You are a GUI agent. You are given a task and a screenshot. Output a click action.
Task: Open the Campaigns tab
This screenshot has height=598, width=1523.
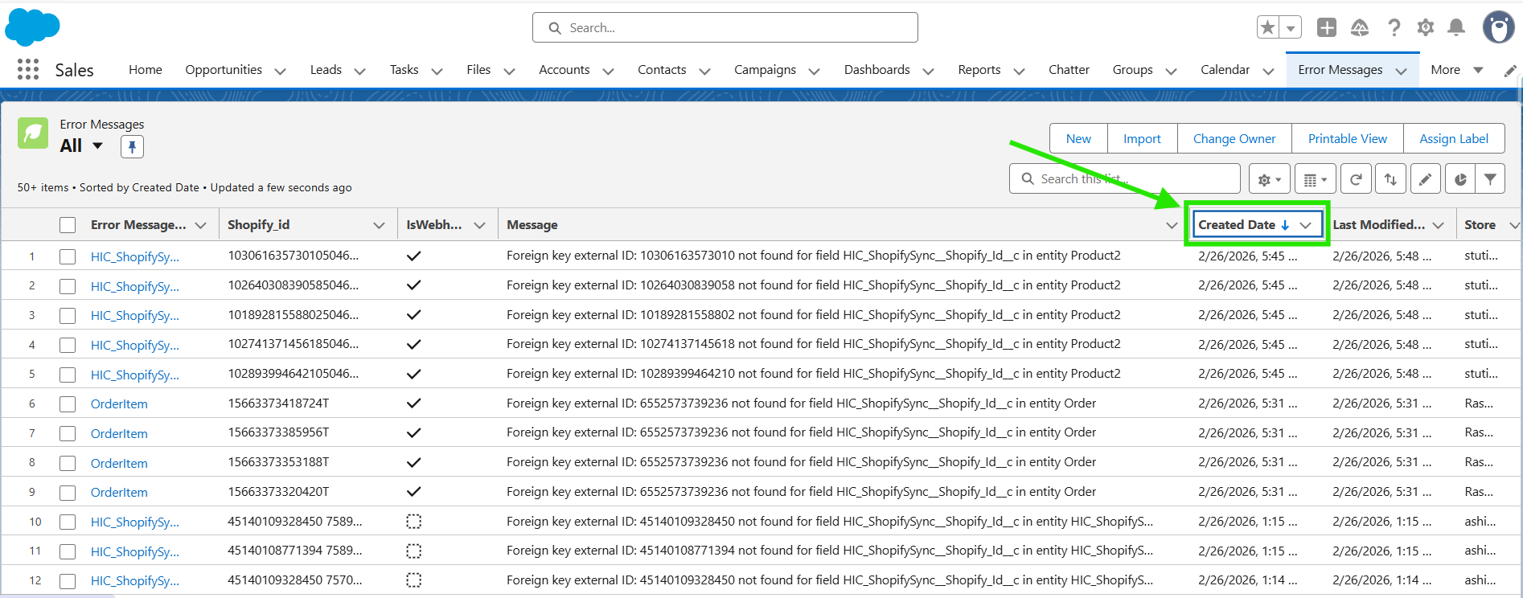[x=765, y=70]
